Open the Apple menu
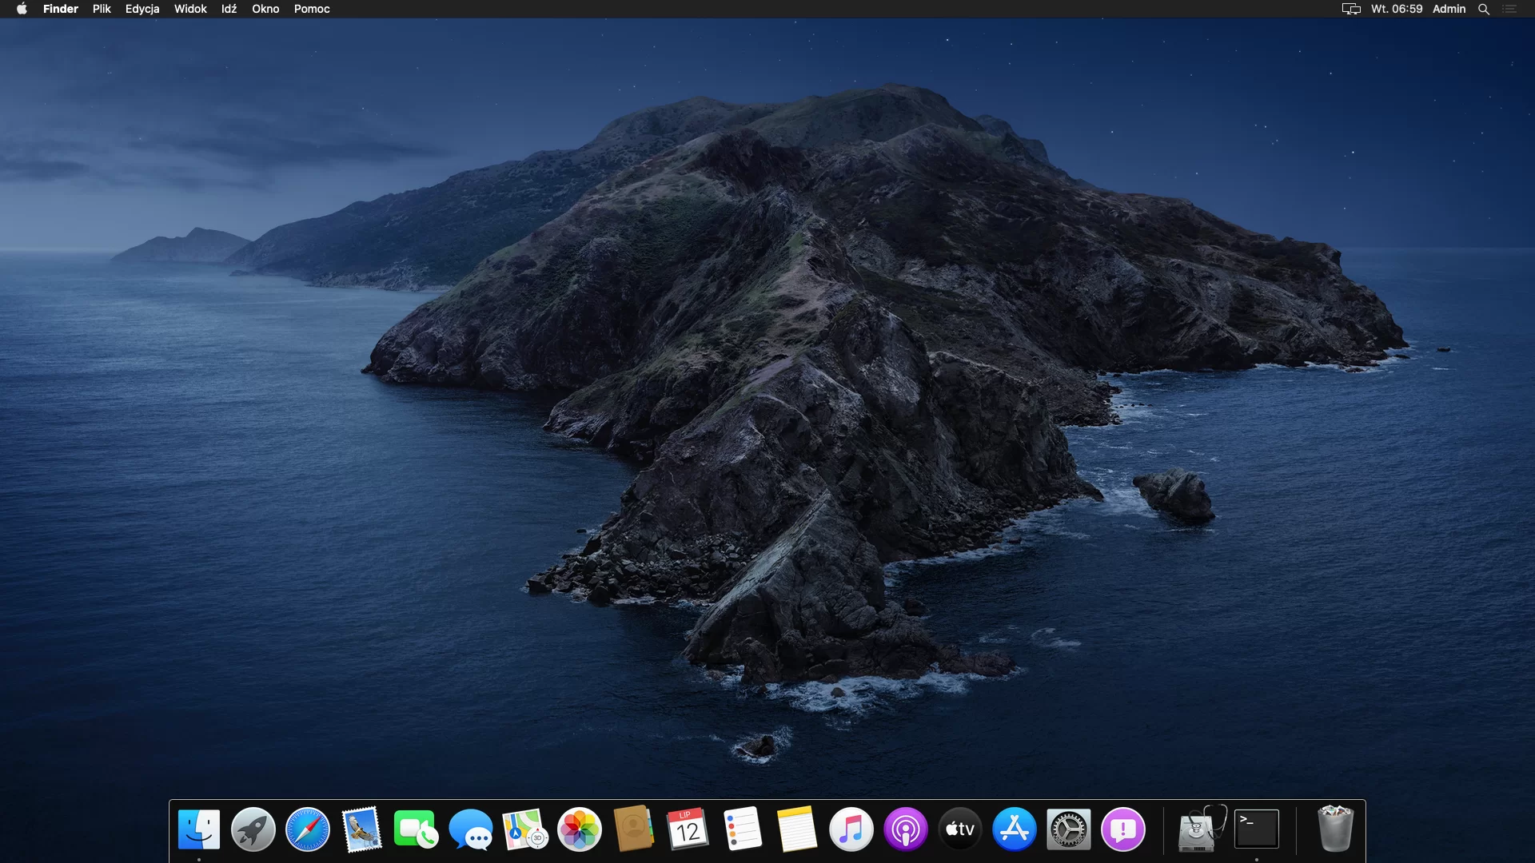This screenshot has height=863, width=1535. [22, 9]
